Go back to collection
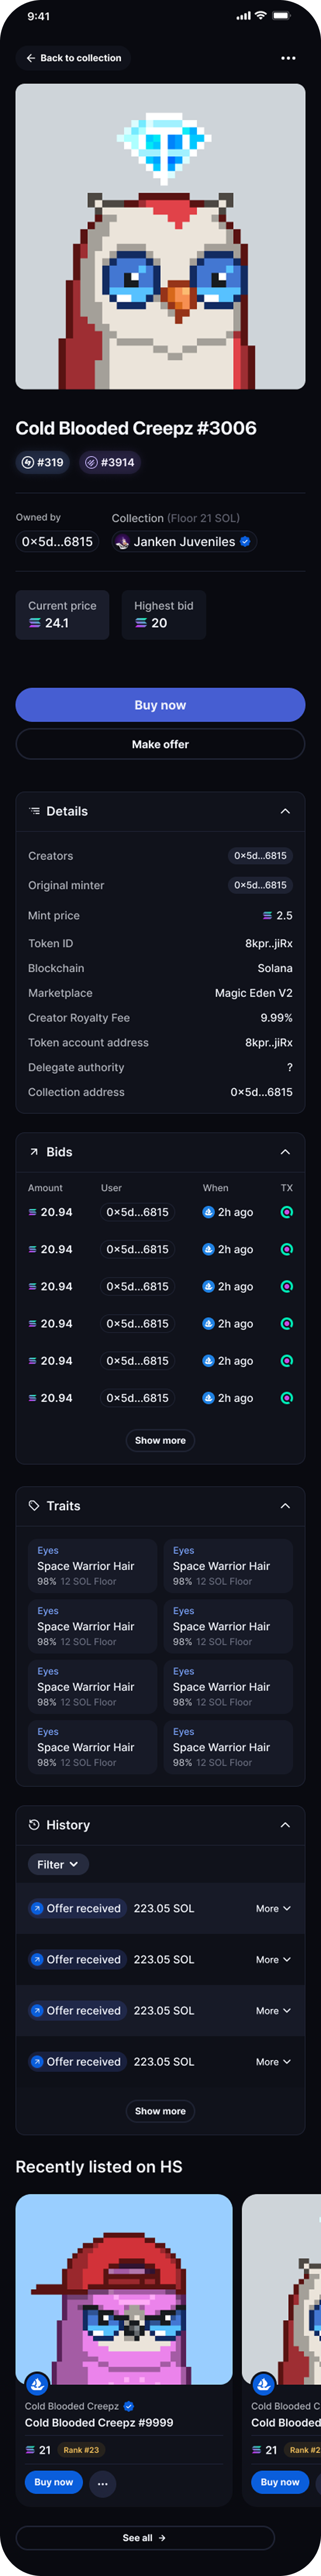The height and width of the screenshot is (2576, 321). pyautogui.click(x=73, y=58)
